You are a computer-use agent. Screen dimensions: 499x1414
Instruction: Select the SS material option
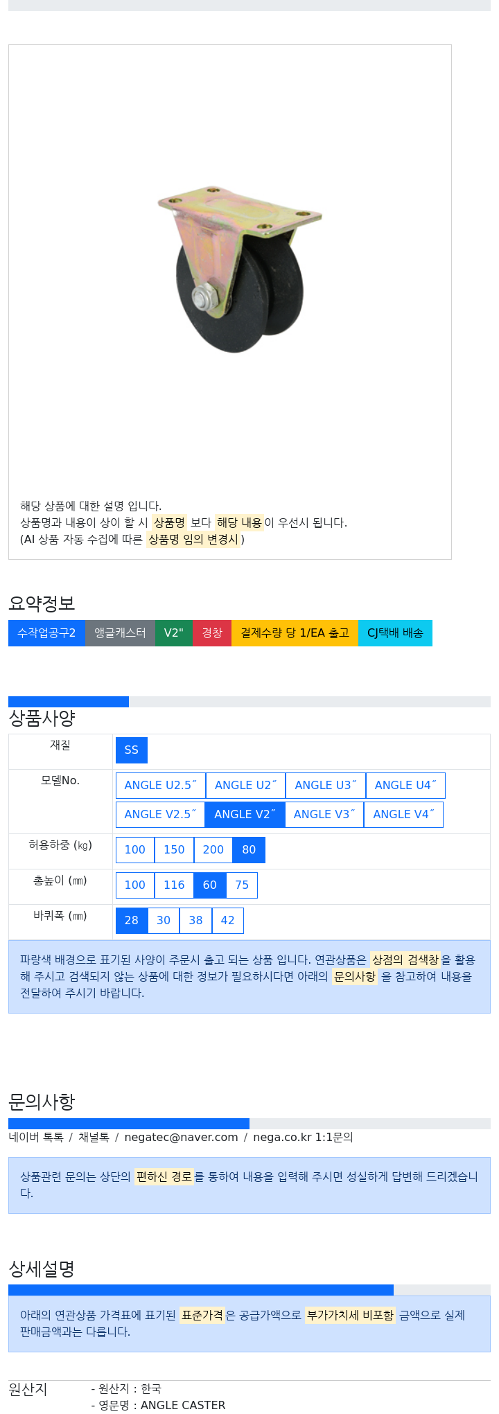132,750
